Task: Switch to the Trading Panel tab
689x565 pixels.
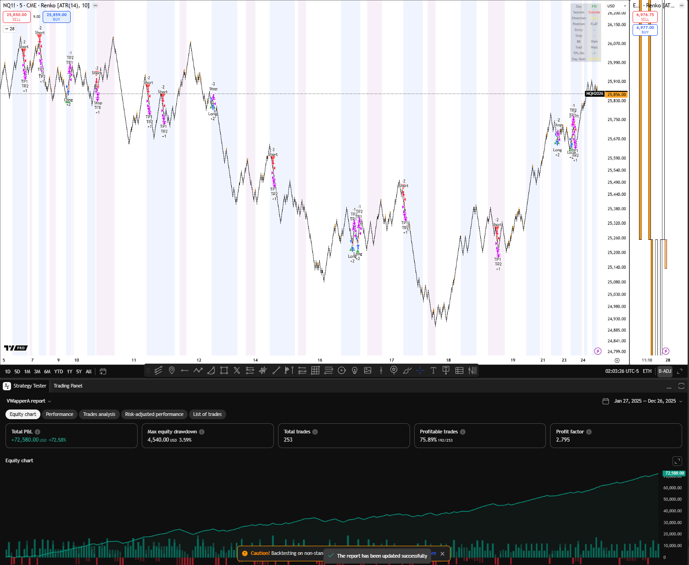Action: (x=67, y=386)
